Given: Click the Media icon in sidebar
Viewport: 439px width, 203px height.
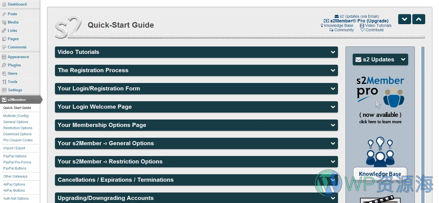Looking at the screenshot, I should click(4, 22).
